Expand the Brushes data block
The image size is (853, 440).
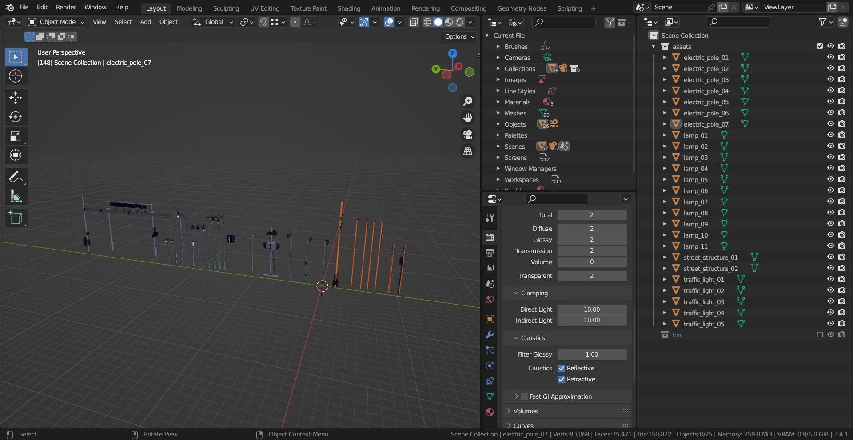click(x=498, y=47)
